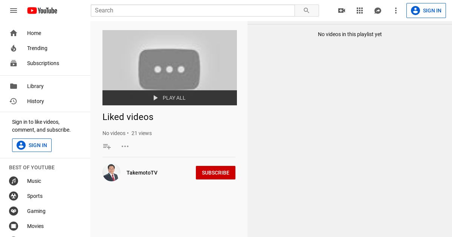452x237 pixels.
Task: Subscribe to TakemotoTV
Action: pos(215,173)
